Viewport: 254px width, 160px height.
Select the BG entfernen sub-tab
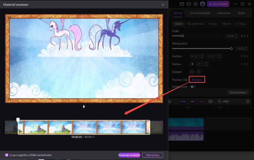pos(195,24)
